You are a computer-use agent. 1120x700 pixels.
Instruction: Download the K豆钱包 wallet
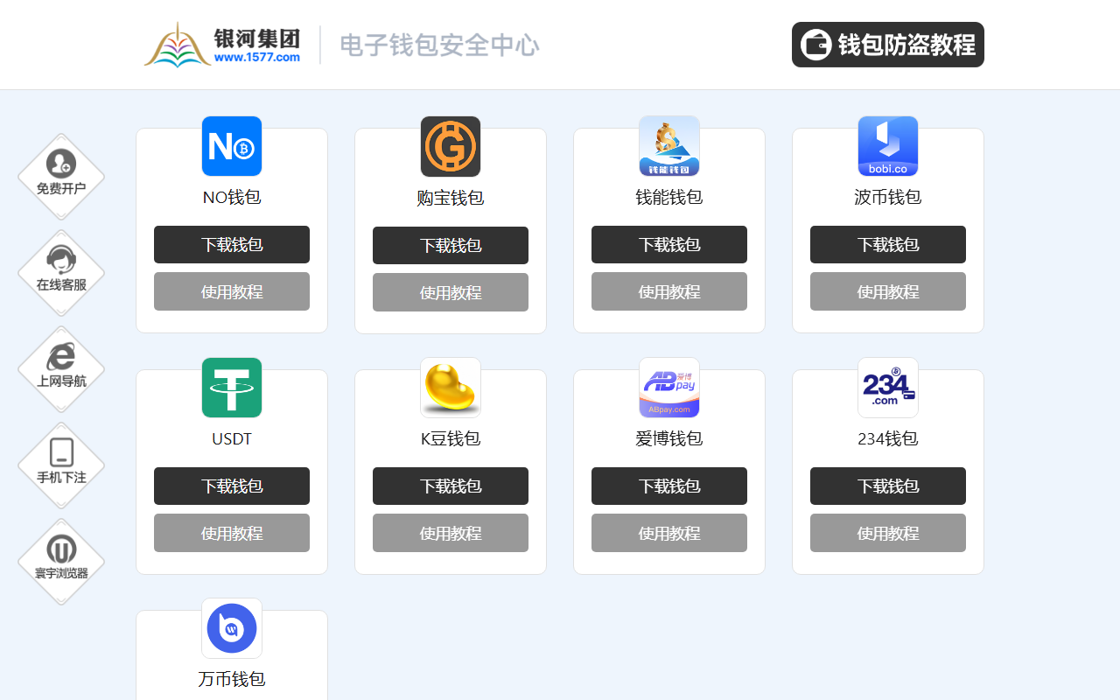[x=451, y=486]
